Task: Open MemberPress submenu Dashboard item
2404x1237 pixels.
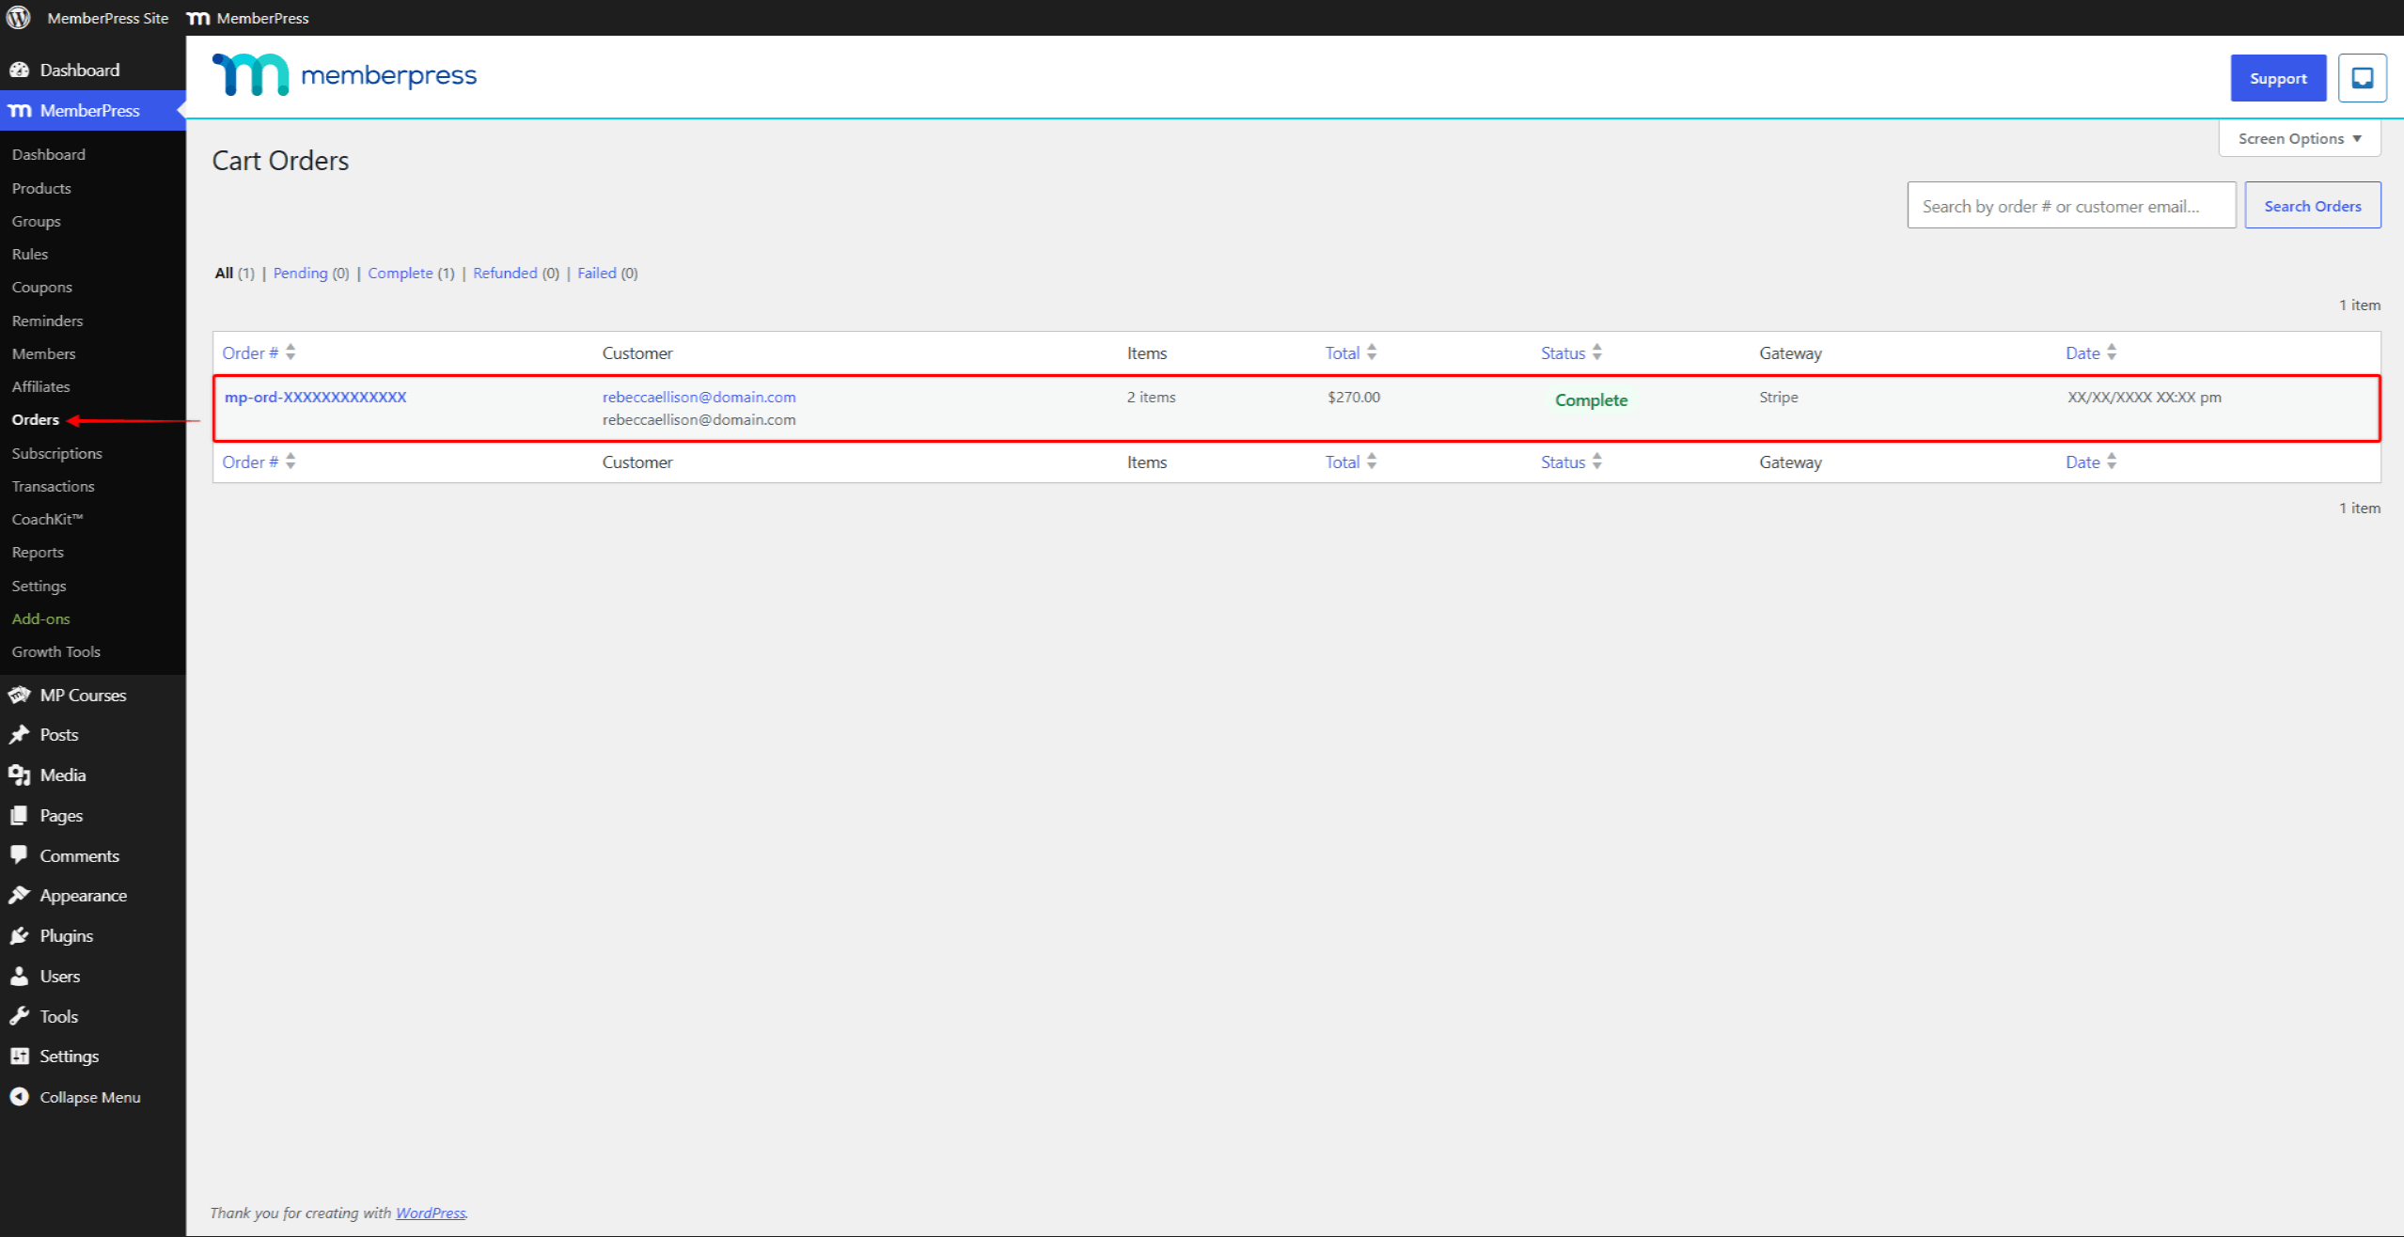Action: click(x=48, y=154)
